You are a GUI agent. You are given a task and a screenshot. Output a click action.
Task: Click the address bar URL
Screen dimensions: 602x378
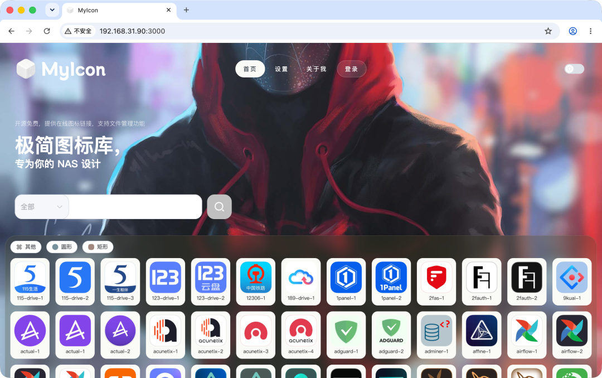coord(133,31)
